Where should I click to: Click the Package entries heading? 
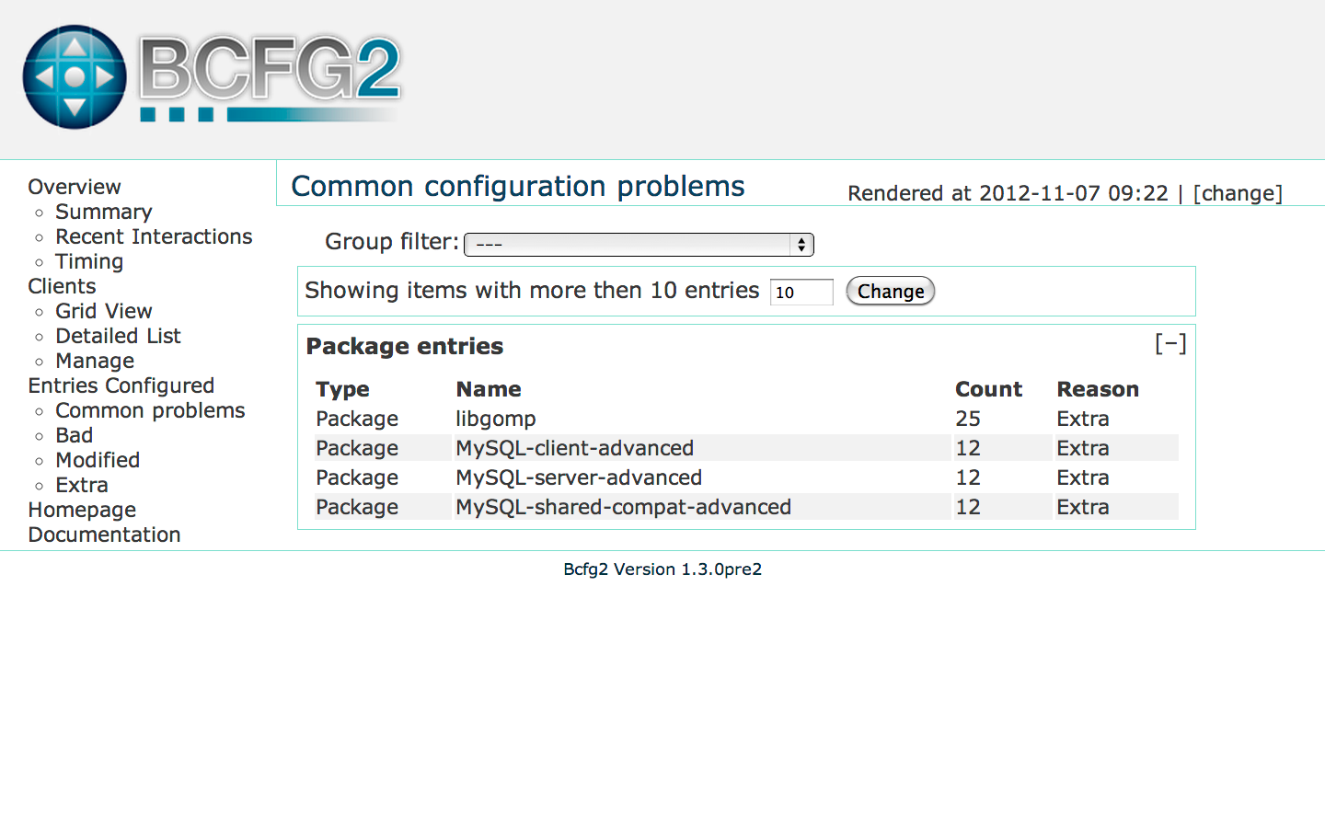coord(405,346)
